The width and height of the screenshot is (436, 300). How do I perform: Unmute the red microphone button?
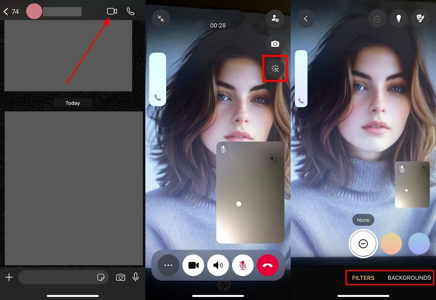click(x=243, y=265)
